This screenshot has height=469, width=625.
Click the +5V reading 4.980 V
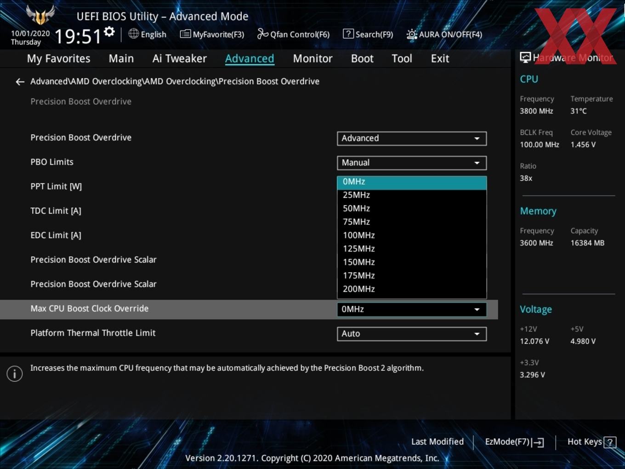(583, 342)
